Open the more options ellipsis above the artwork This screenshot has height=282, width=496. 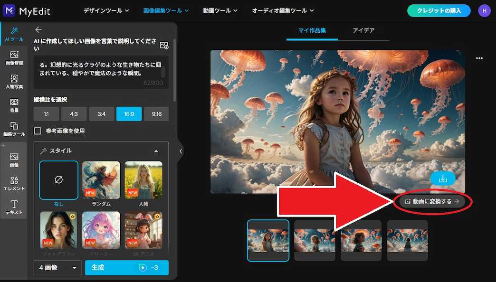(x=479, y=57)
